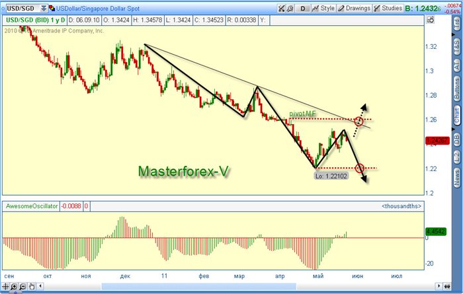The height and width of the screenshot is (294, 463).
Task: Switch to the Trd side tab
Action: pyautogui.click(x=457, y=24)
